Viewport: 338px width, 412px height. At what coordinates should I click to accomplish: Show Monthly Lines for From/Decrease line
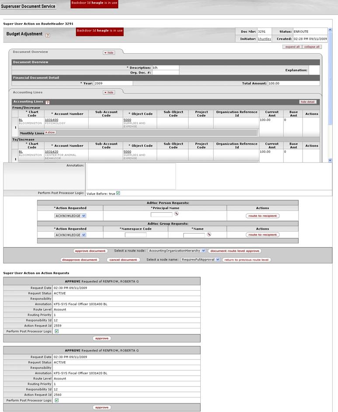click(50, 132)
